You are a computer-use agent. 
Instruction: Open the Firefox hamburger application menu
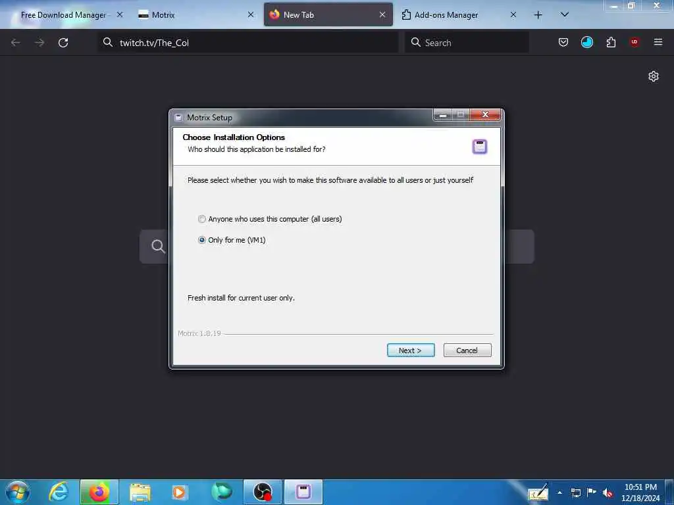[x=658, y=42]
